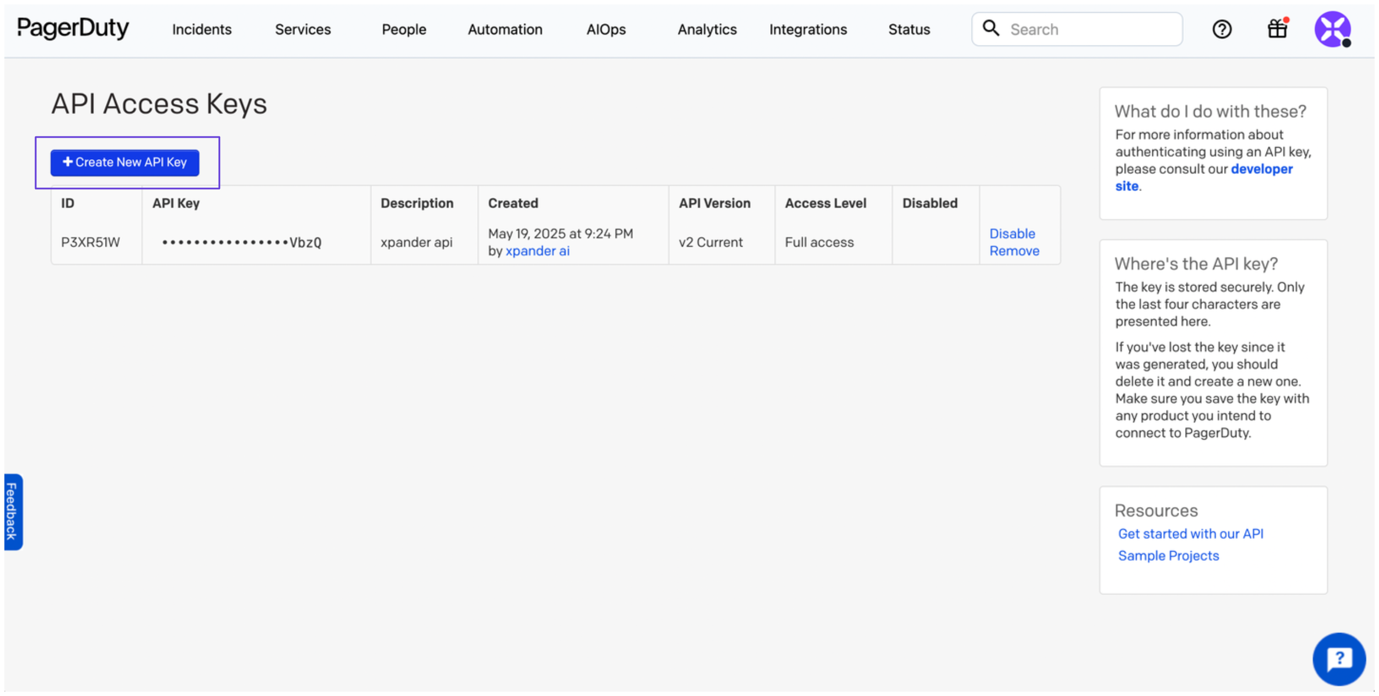Open the help question mark icon

click(1221, 29)
